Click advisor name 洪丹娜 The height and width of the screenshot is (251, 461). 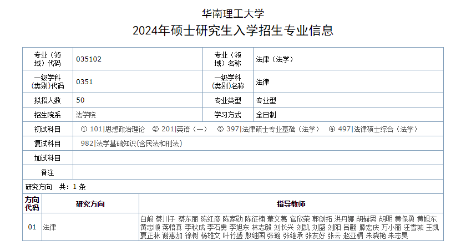pyautogui.click(x=345, y=219)
